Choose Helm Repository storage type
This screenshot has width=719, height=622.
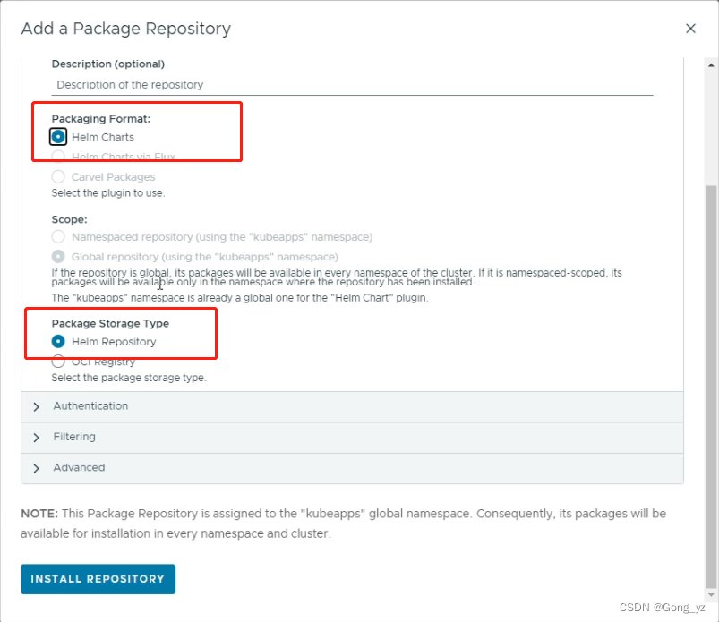[59, 342]
